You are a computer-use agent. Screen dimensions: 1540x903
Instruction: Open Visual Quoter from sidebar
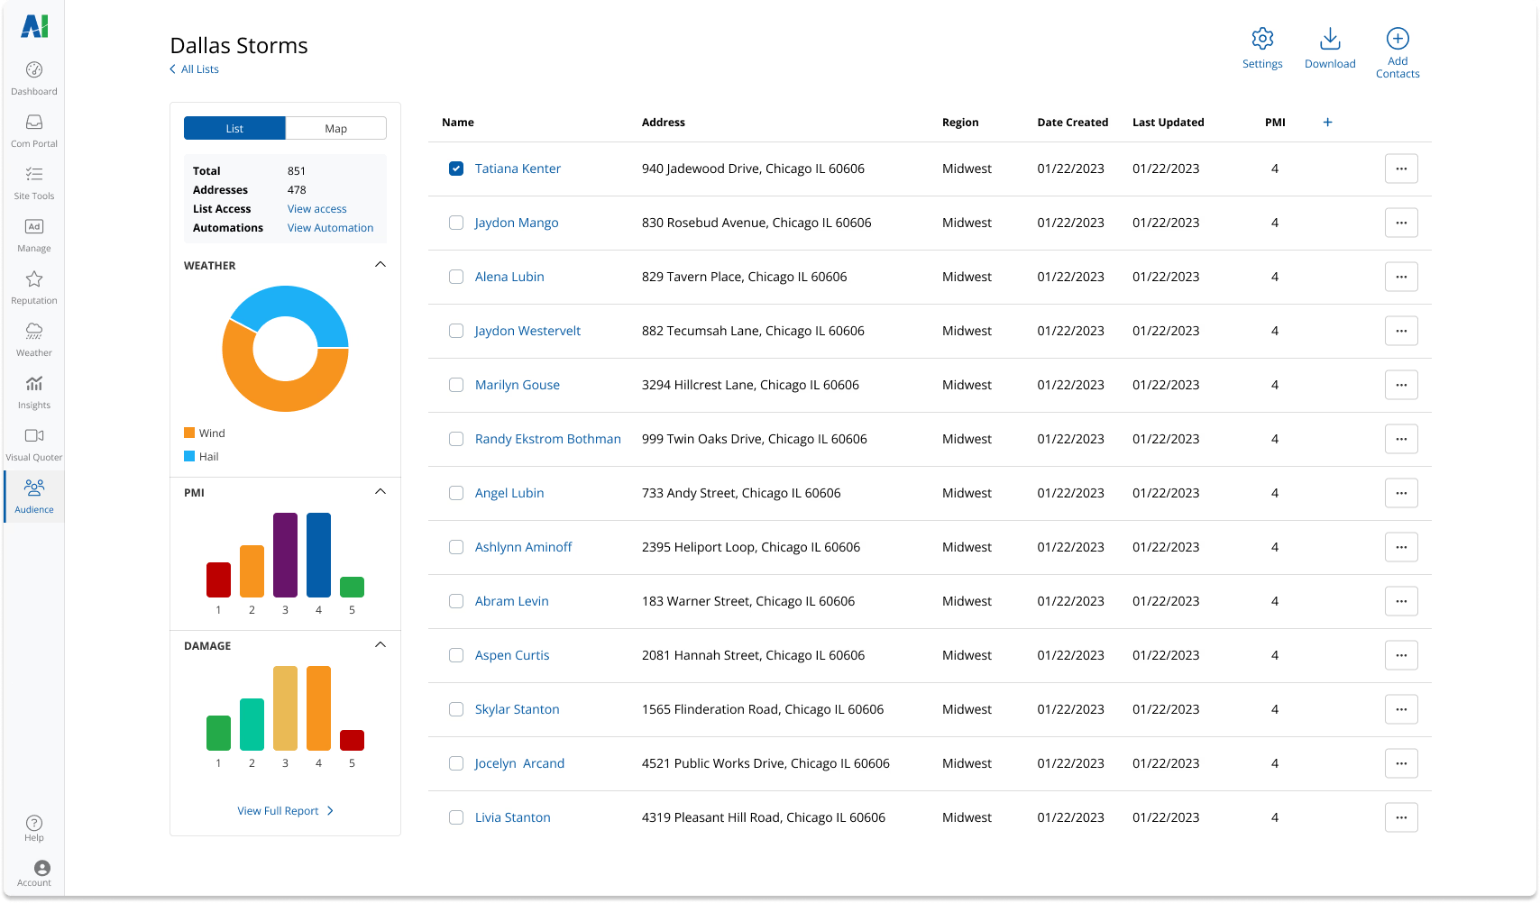pos(34,443)
